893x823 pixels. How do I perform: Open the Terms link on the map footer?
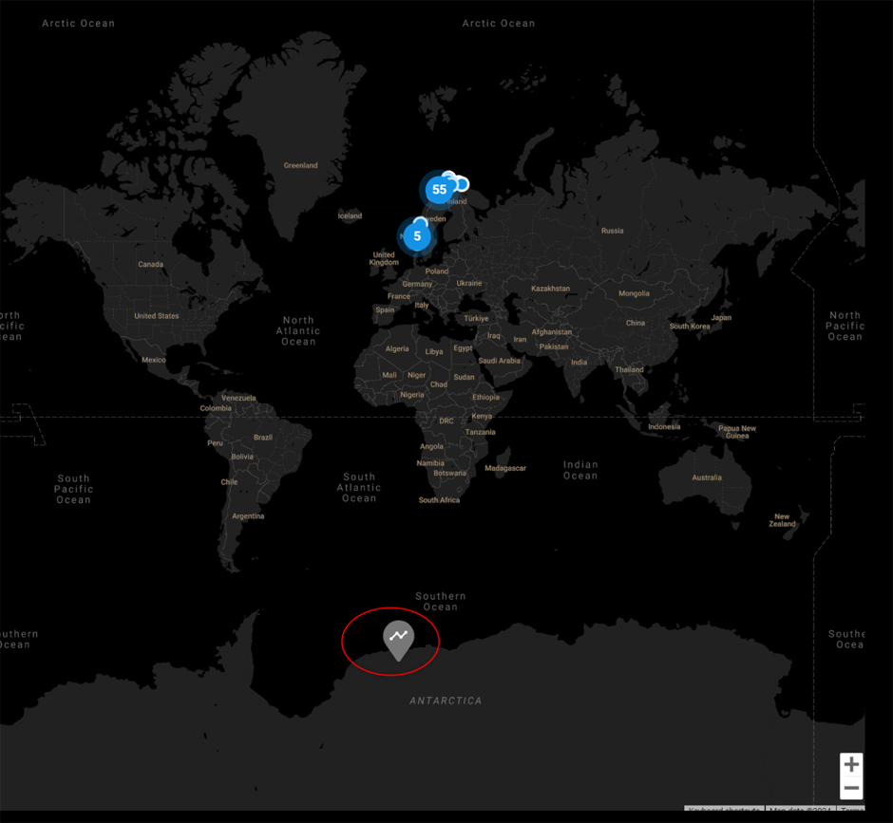tap(852, 810)
